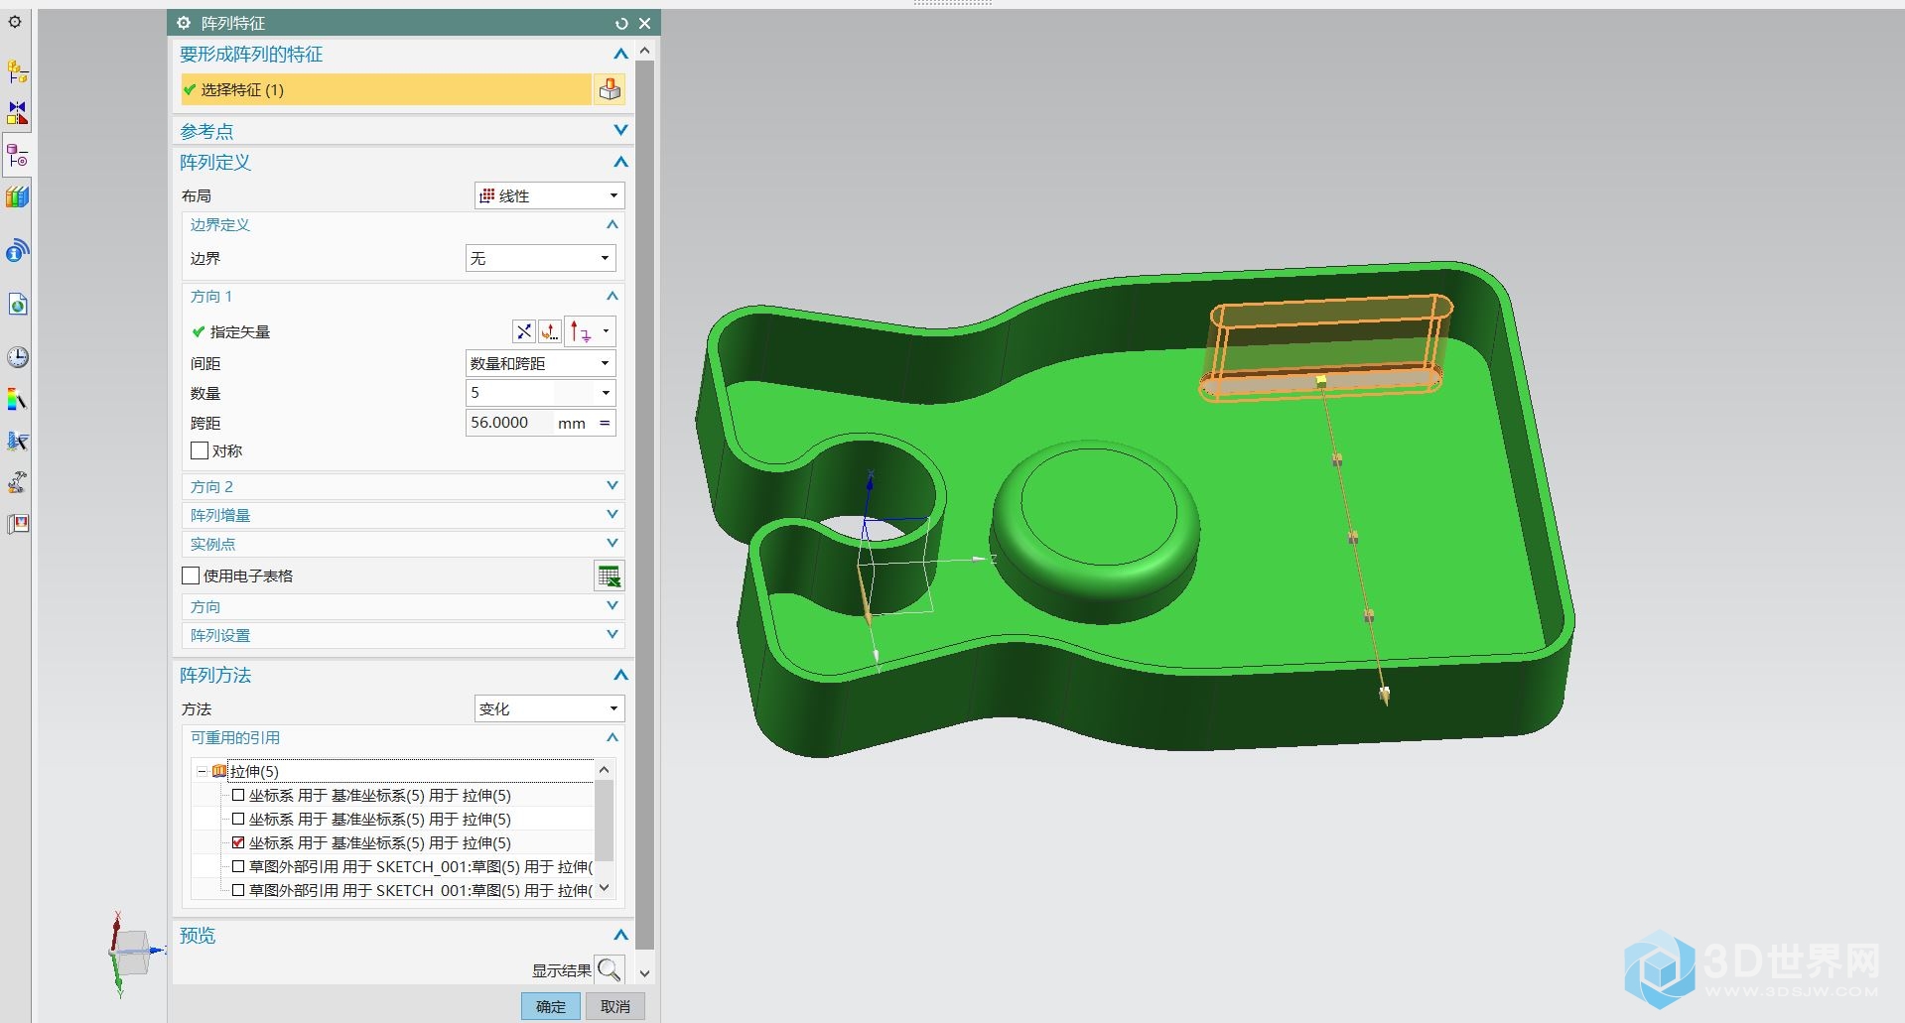Open Process Studio sidebar icon

(18, 442)
